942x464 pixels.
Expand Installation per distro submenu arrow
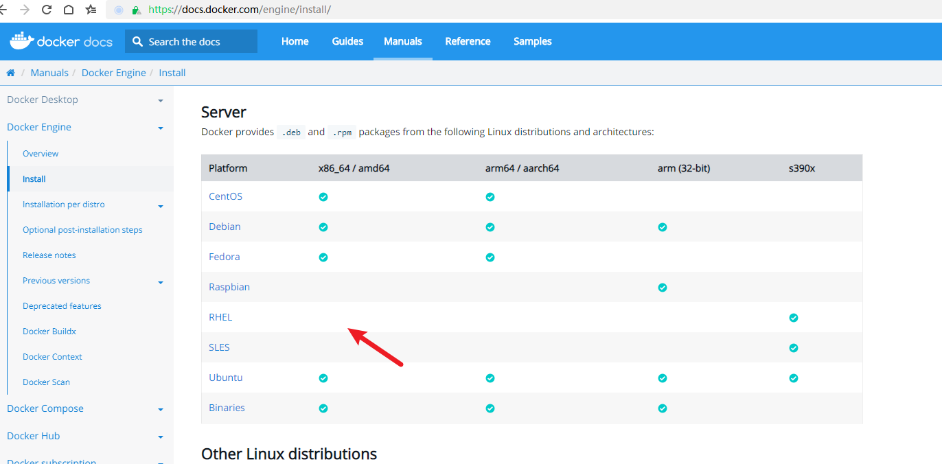point(161,206)
